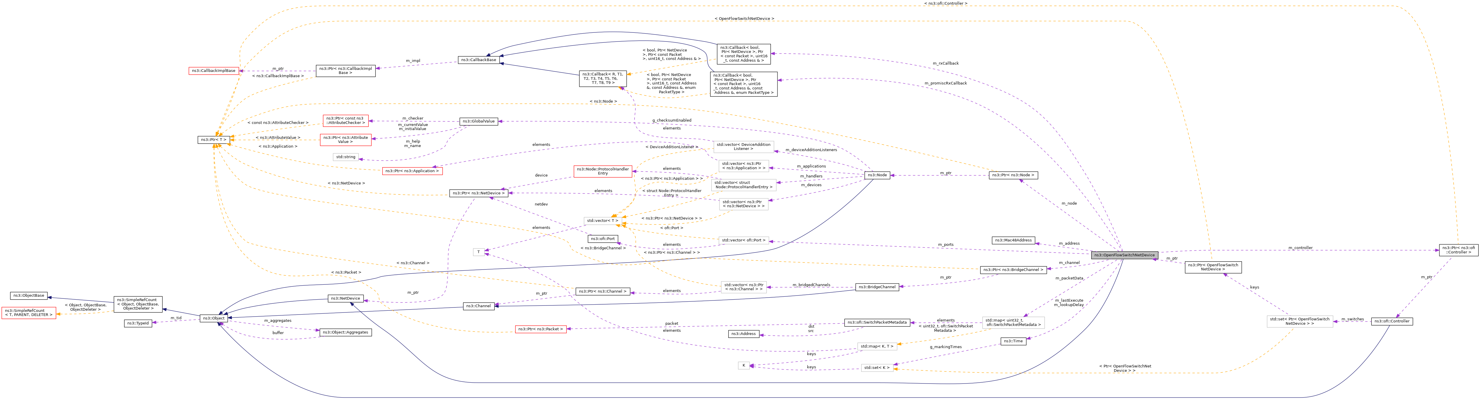Open ns3::Node::ProtocolHandlerEntry node
Image resolution: width=1480 pixels, height=399 pixels.
tap(603, 171)
